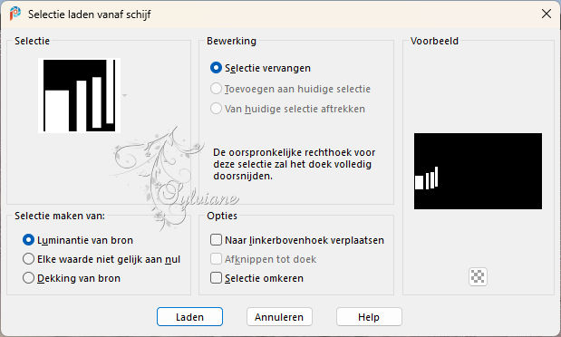Click the dialog title Selectie laden vanaf schijf

(x=90, y=14)
